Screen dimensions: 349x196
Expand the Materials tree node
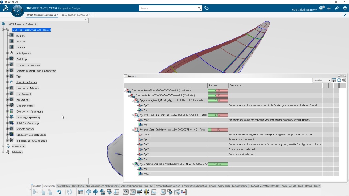[3, 152]
